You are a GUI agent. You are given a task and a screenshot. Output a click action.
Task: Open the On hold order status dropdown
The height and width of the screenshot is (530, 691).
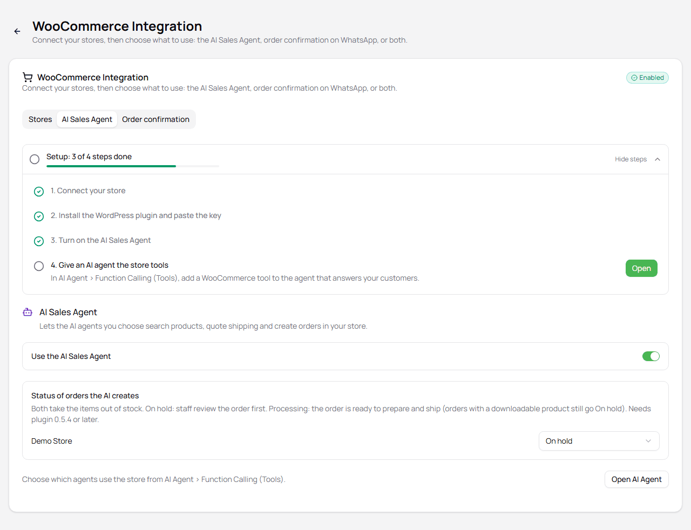pyautogui.click(x=599, y=441)
